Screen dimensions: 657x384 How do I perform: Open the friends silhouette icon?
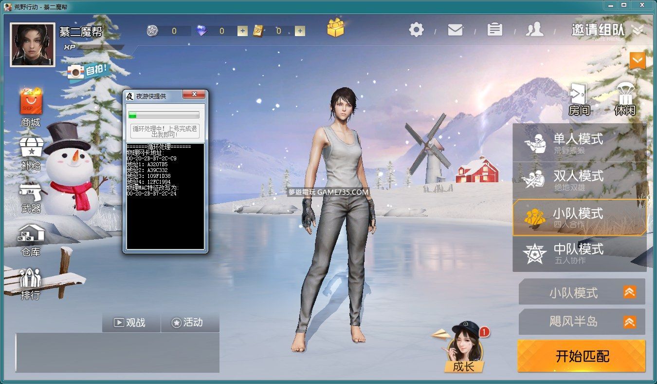click(534, 30)
